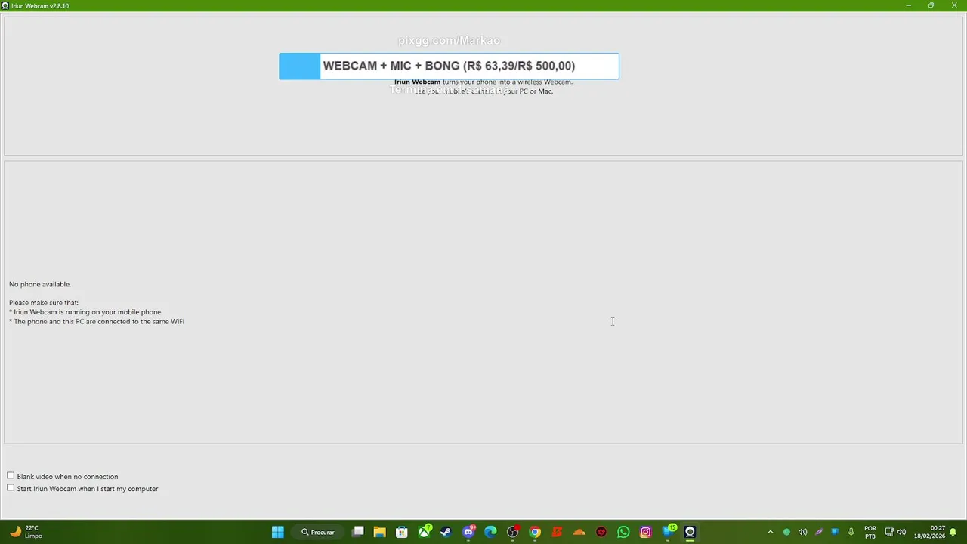The image size is (967, 544).
Task: Open the weather widget showing 22°C Limpo
Action: point(26,532)
